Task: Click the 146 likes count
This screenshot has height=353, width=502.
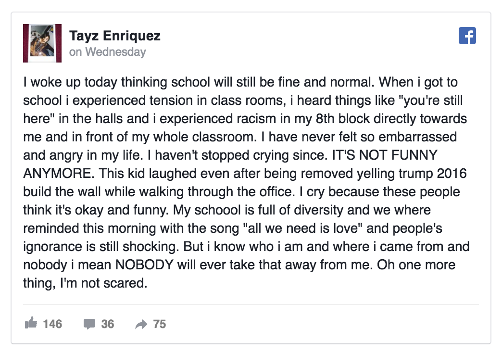Action: click(x=52, y=324)
